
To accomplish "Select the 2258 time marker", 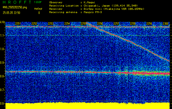I will pyautogui.click(x=133, y=24).
